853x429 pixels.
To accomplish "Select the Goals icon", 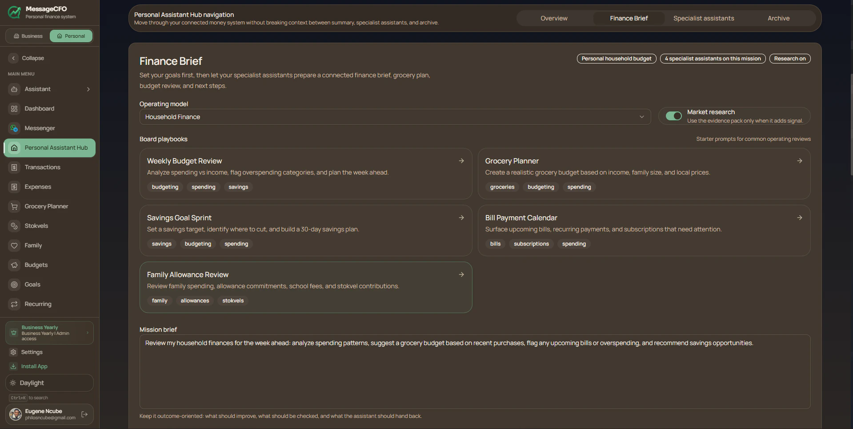I will pyautogui.click(x=14, y=284).
